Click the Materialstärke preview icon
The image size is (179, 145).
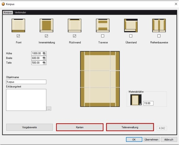point(136,101)
